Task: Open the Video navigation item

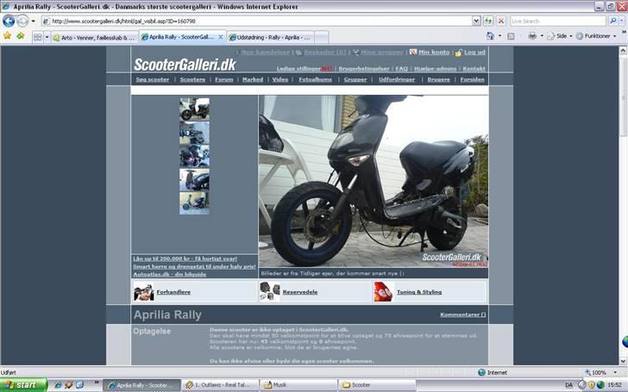Action: pyautogui.click(x=280, y=79)
